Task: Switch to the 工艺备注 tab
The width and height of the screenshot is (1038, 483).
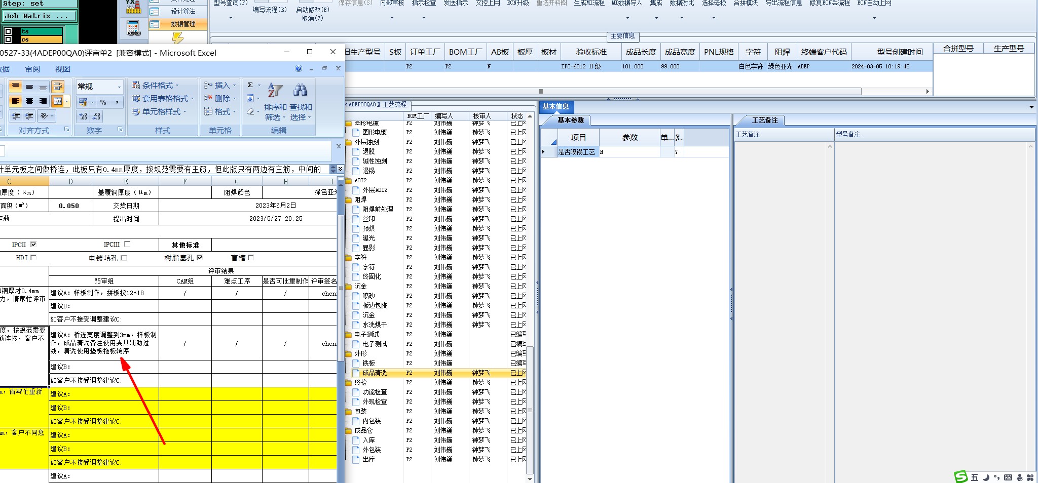Action: click(764, 120)
